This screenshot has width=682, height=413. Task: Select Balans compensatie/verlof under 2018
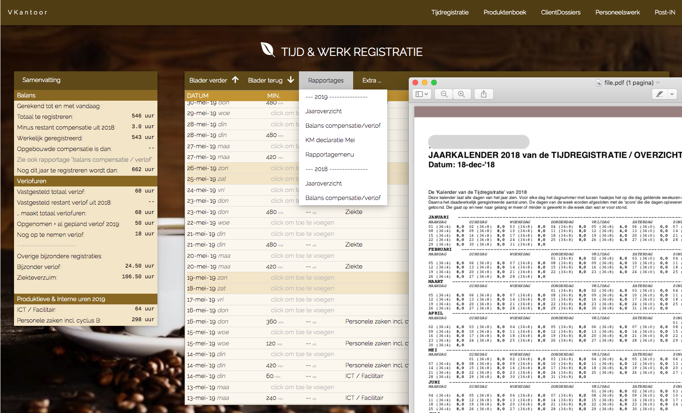coord(343,198)
